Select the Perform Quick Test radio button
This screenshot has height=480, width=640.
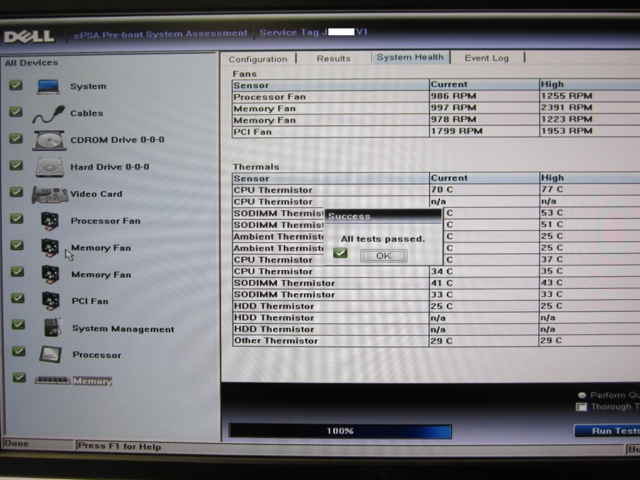click(x=582, y=395)
